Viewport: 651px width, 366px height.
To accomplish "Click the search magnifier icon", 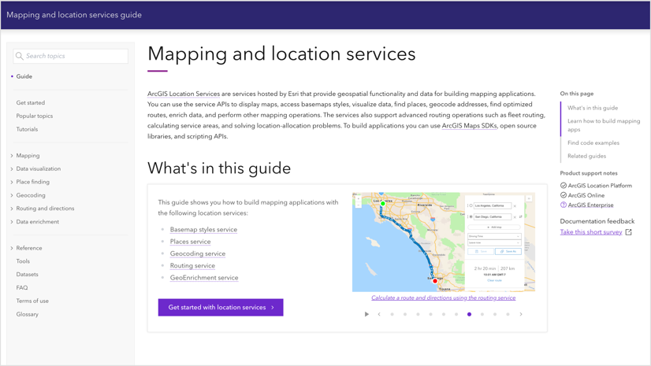I will point(19,56).
